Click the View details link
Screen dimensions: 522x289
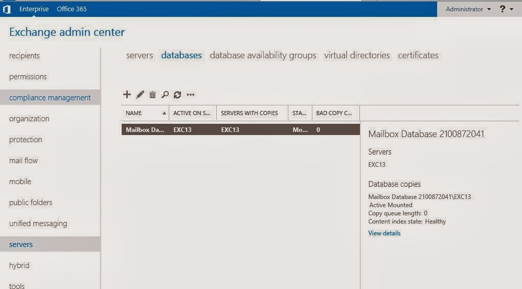point(384,233)
